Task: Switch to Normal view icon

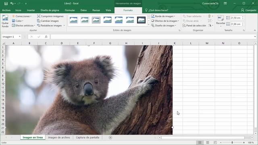Action: pos(200,143)
